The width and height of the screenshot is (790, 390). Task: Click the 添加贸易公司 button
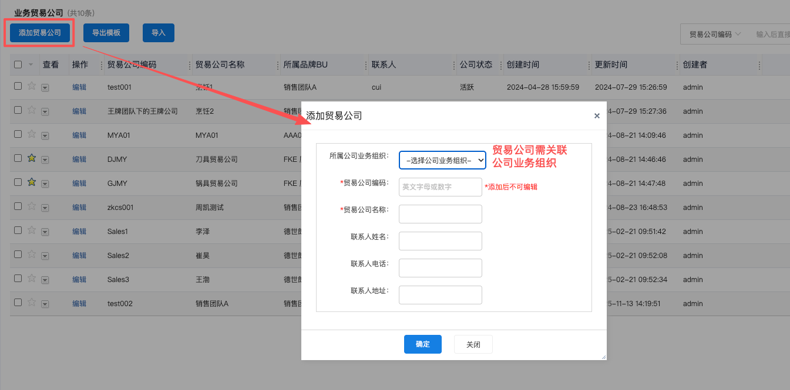(x=40, y=33)
